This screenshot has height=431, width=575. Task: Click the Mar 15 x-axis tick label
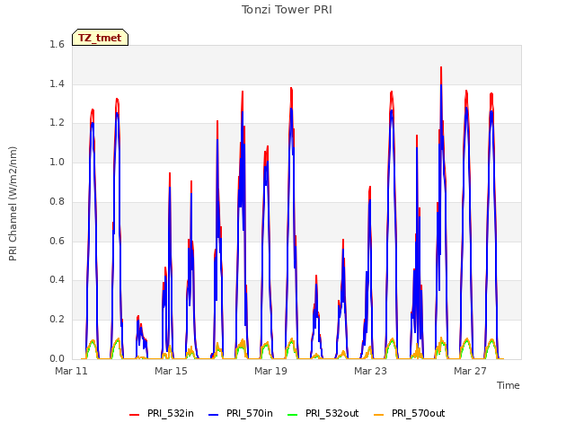(x=171, y=371)
